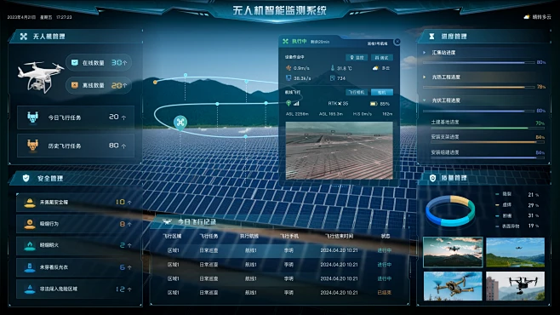
Task: Expand the 光热工程进度 section
Action: [x=425, y=77]
